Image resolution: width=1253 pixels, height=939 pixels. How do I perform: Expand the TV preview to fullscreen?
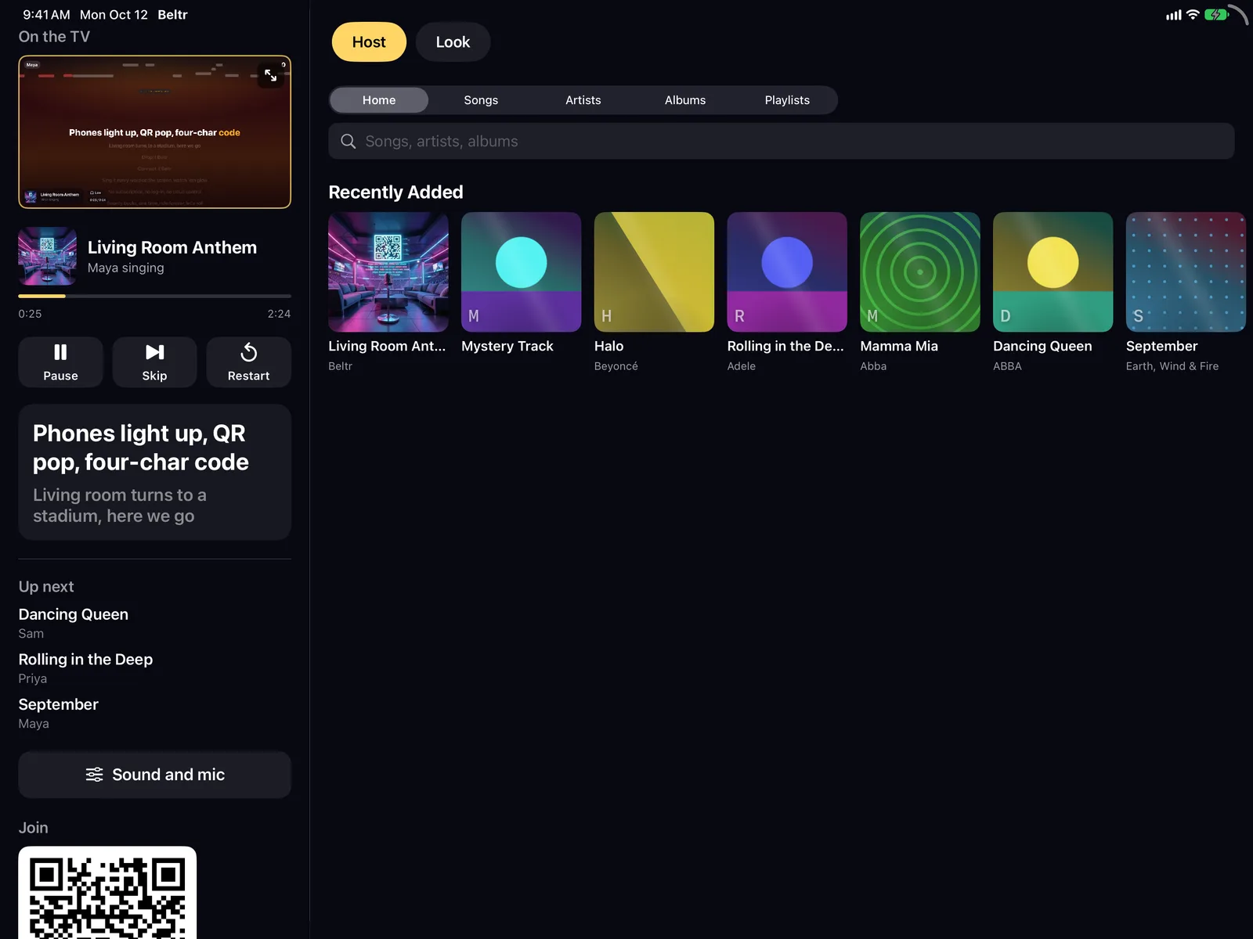(270, 75)
